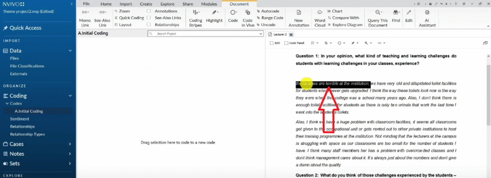Enable the Relationships checkbox in ribbon

click(149, 25)
